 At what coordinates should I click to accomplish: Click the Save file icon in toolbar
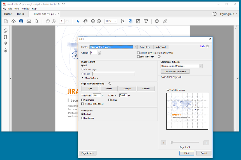tap(6, 21)
